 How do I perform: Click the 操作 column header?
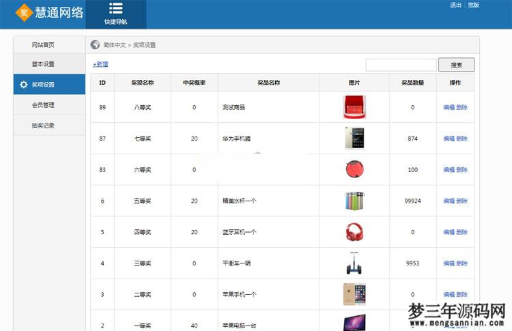click(x=455, y=83)
